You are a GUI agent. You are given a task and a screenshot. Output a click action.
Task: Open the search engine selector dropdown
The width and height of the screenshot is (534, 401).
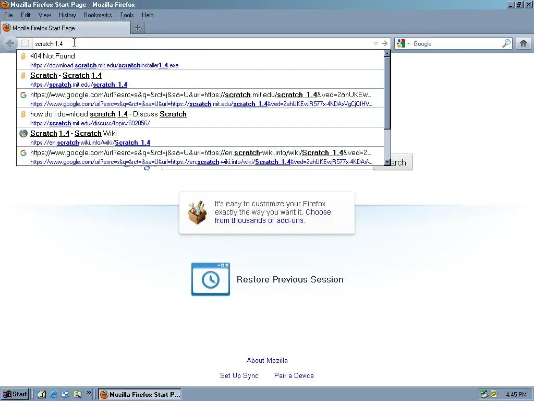click(x=403, y=43)
